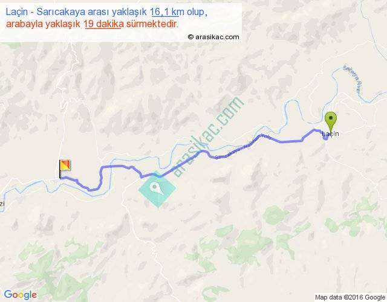Select the Laçin town label

331,133
